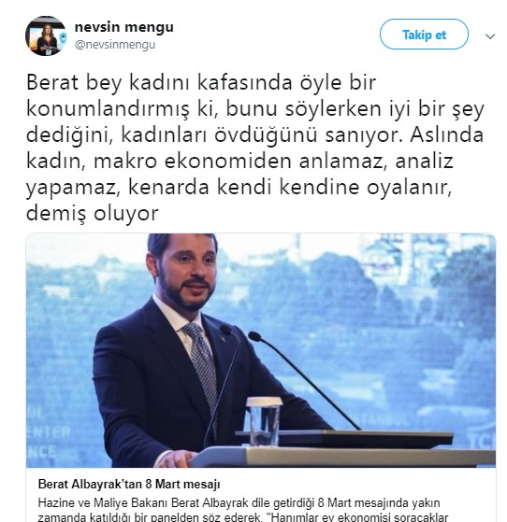This screenshot has width=507, height=522.
Task: Open the Berat Albayrak'tan 8 Mart mesajı headline
Action: 129,484
